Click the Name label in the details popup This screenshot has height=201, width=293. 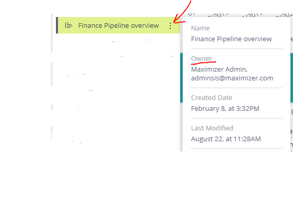click(x=200, y=28)
